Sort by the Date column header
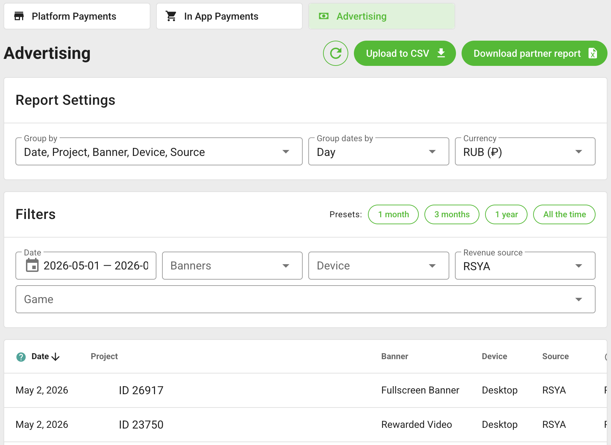 tap(40, 356)
